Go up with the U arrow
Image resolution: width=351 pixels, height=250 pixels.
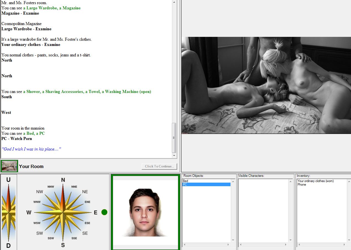[9, 180]
